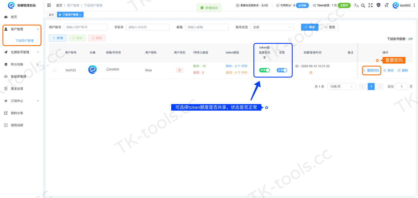Click 重置密码 for test123

pyautogui.click(x=372, y=70)
